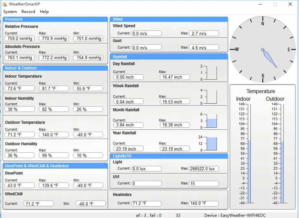The width and height of the screenshot is (299, 218).
Task: Click the Year Rainfall bar chart
Action: click(212, 144)
